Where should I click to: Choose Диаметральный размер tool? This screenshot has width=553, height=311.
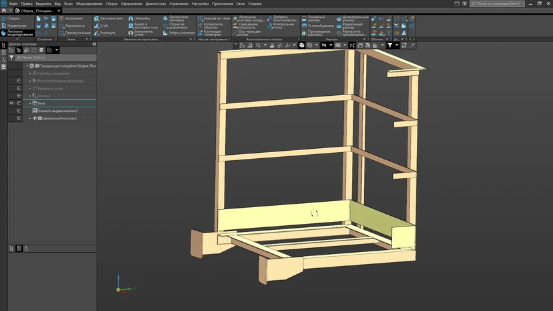[353, 18]
